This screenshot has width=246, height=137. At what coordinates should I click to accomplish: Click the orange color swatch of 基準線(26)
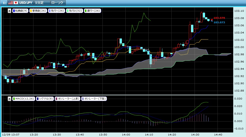point(31,11)
